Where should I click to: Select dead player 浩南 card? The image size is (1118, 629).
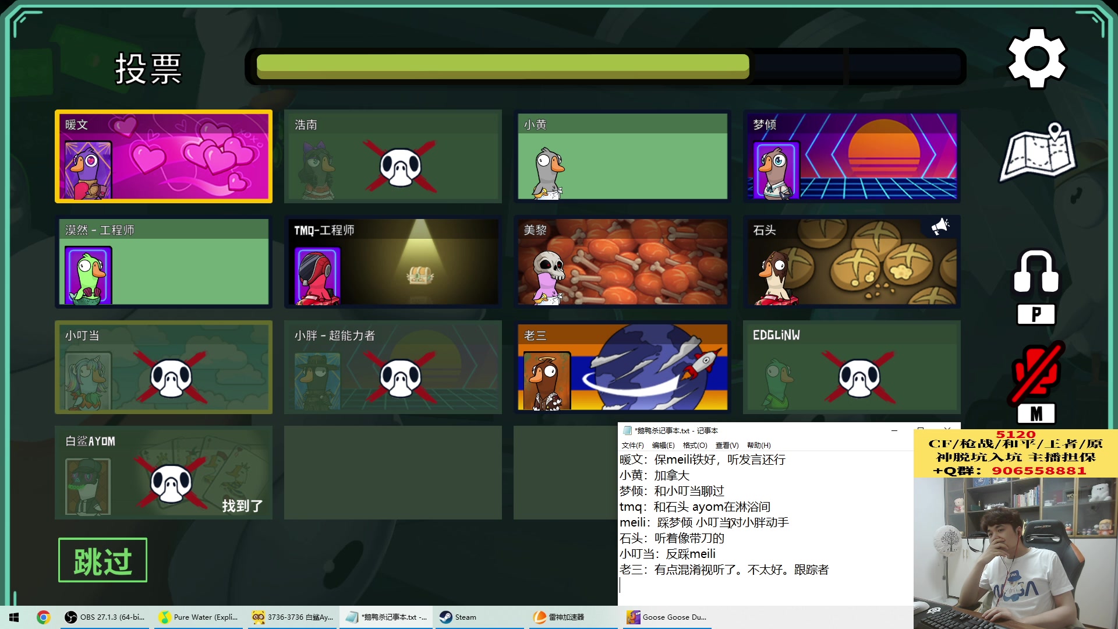(393, 156)
